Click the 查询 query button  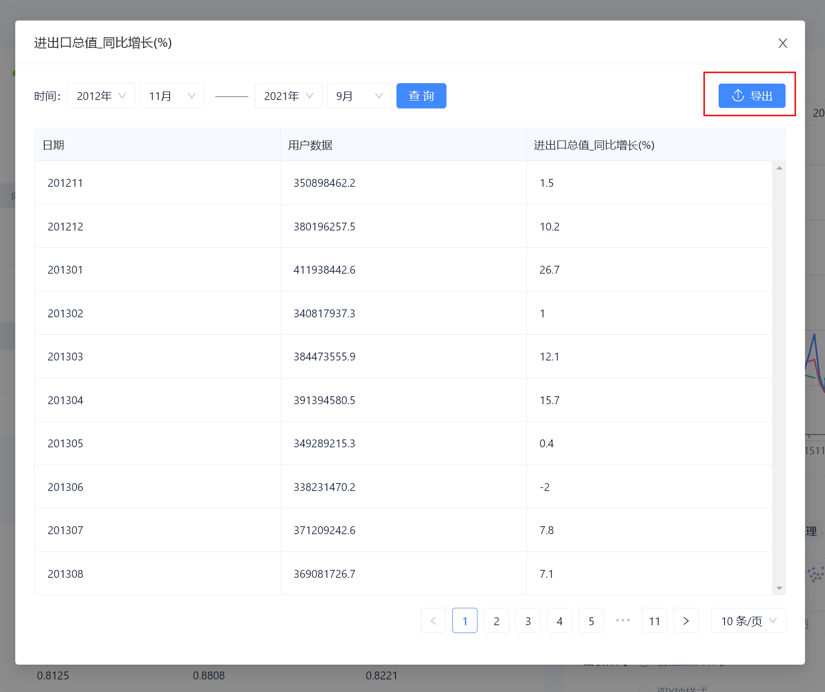point(421,96)
